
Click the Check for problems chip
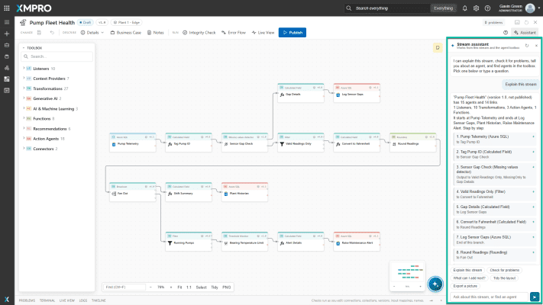[x=505, y=270]
